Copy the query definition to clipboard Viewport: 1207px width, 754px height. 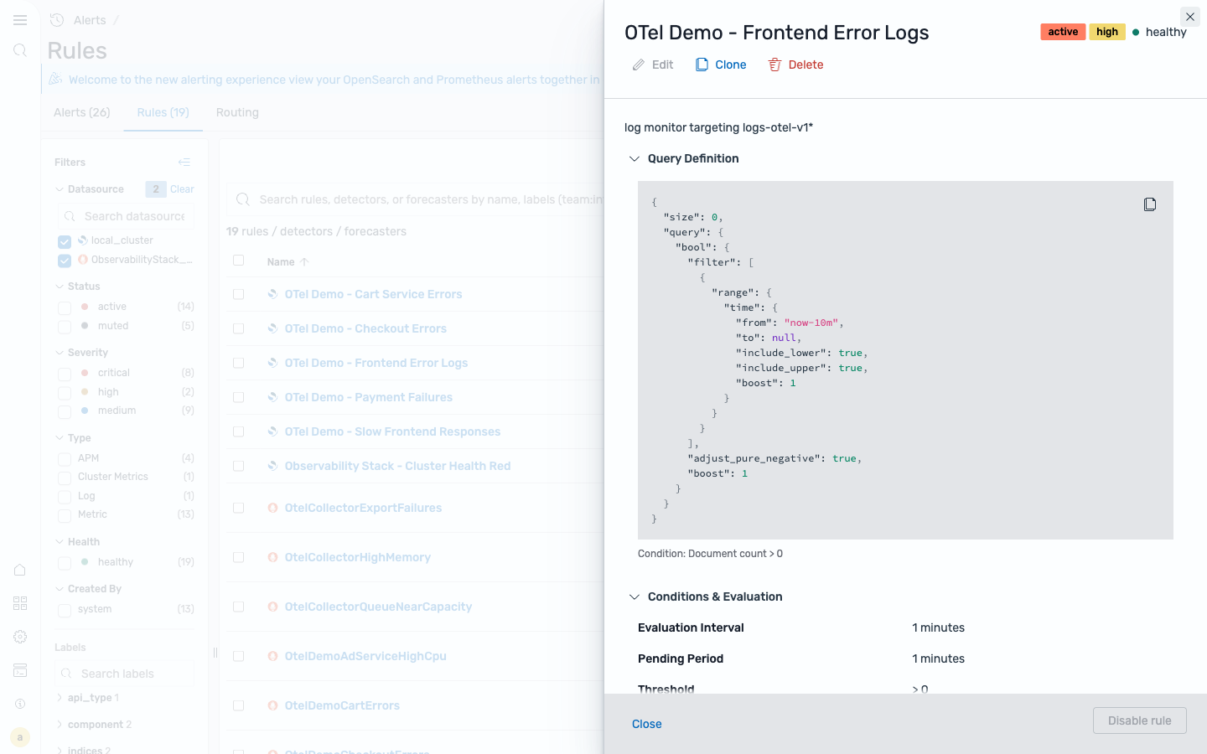pyautogui.click(x=1150, y=204)
